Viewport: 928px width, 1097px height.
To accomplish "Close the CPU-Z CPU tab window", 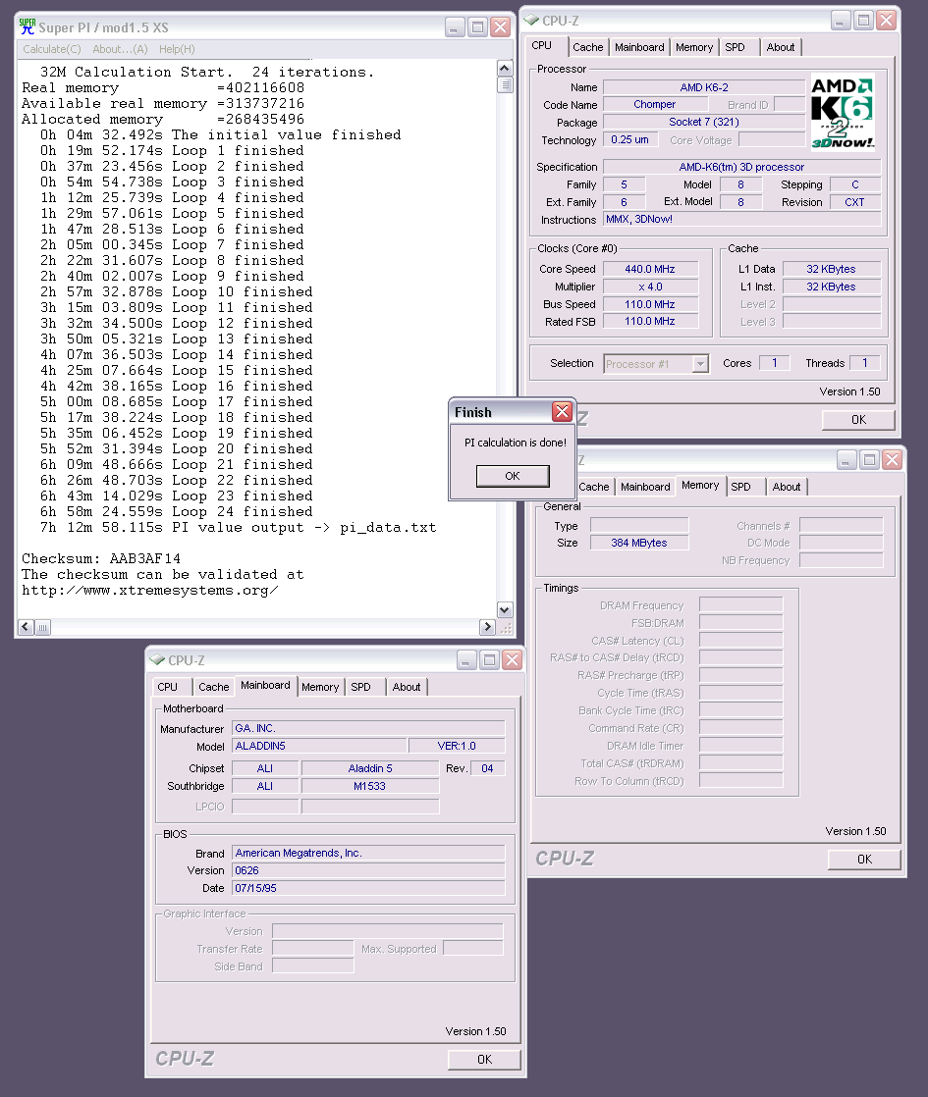I will (x=886, y=21).
